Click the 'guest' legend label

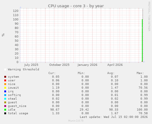pyautogui.click(x=13, y=102)
